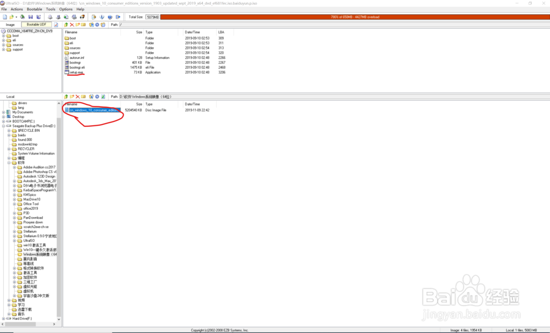
Task: Click the Save As toolbar icon
Action: (38, 17)
